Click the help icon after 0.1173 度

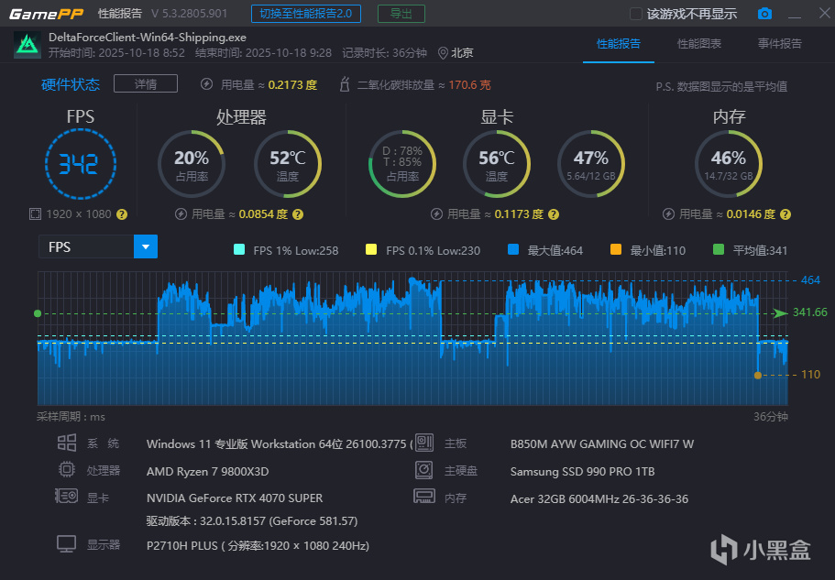pos(554,214)
